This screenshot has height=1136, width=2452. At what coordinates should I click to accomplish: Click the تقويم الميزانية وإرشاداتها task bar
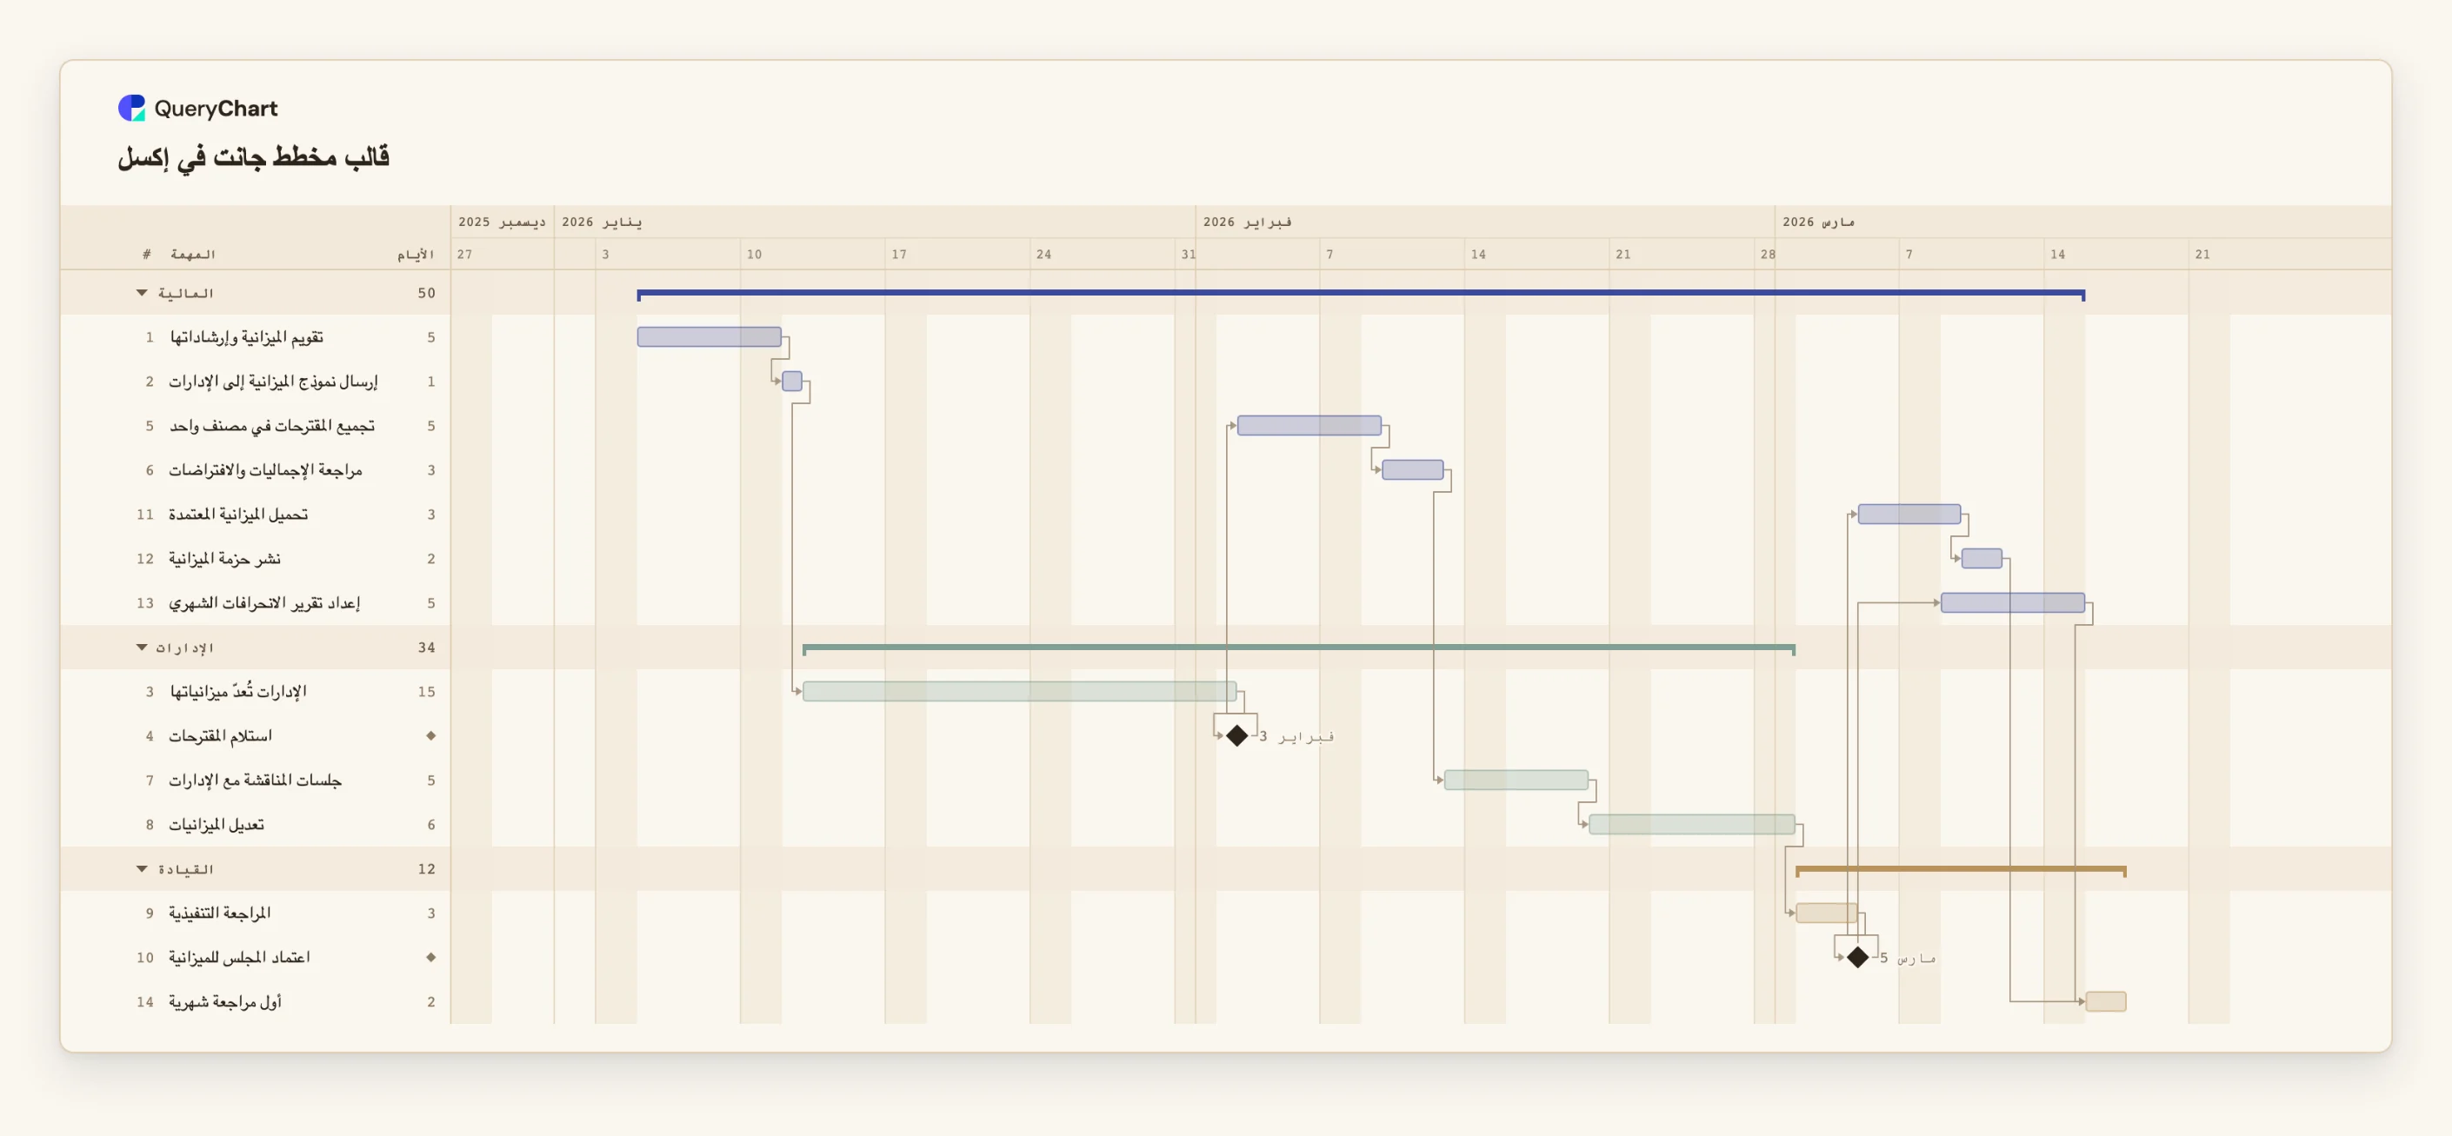(x=710, y=337)
